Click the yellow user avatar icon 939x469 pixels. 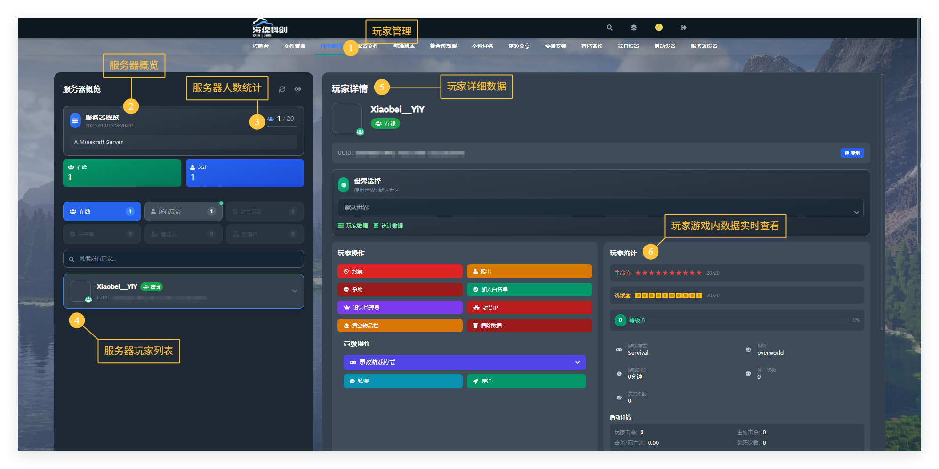click(x=659, y=27)
